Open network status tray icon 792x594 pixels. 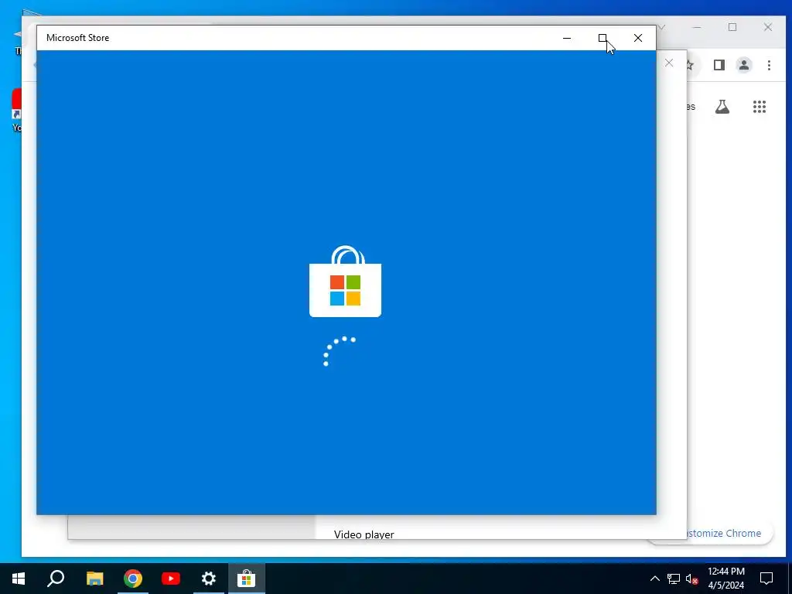(674, 579)
